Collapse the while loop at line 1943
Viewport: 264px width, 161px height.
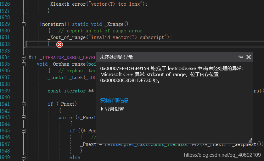point(24,117)
